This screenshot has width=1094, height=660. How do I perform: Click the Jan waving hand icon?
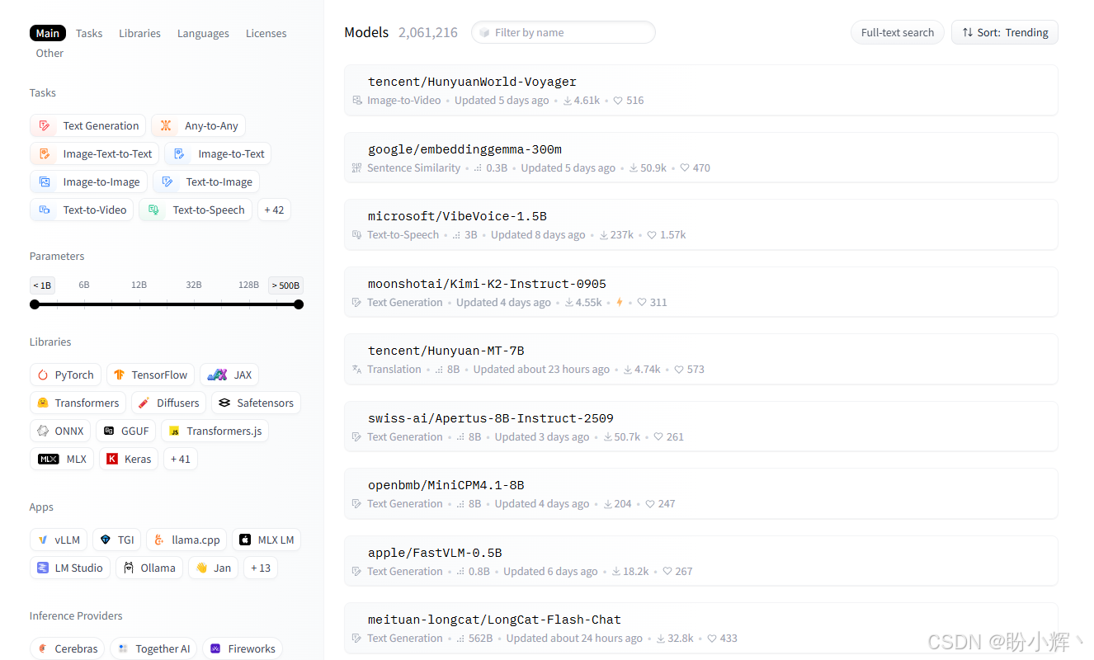coord(201,568)
